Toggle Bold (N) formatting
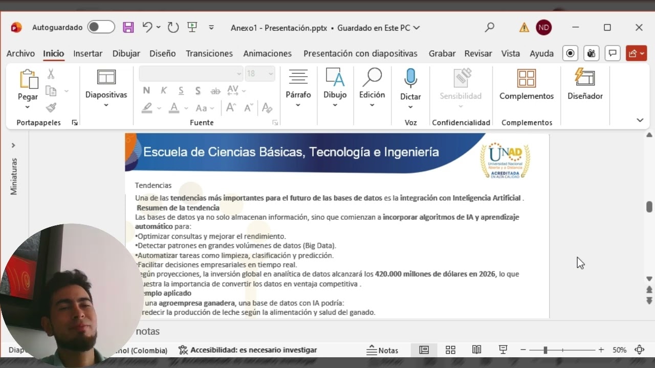Viewport: 655px width, 368px height. click(x=146, y=90)
